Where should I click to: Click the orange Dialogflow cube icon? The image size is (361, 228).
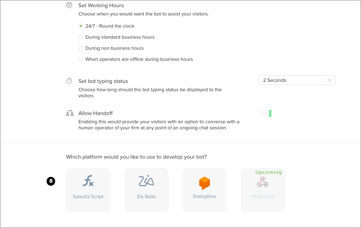pyautogui.click(x=205, y=183)
